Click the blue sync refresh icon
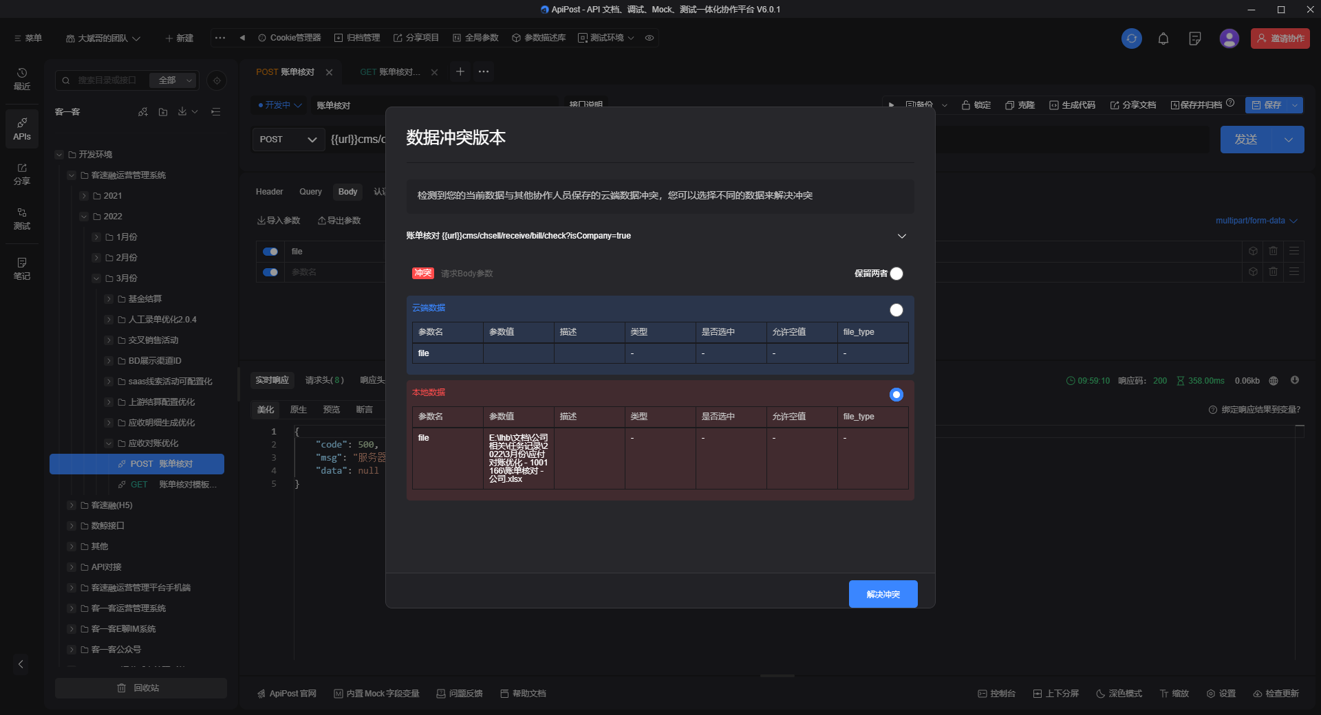 pos(1131,38)
